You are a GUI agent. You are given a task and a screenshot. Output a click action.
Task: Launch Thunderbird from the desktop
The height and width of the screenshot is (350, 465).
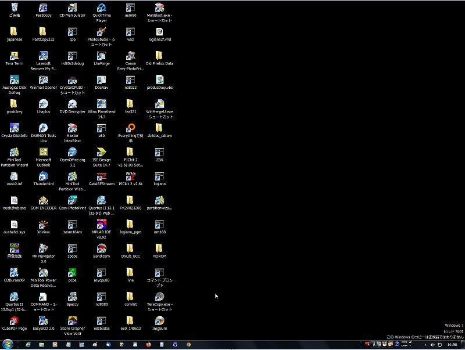tap(43, 176)
